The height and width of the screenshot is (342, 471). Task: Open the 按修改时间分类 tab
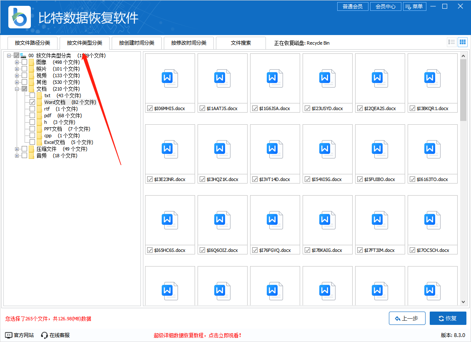point(189,43)
